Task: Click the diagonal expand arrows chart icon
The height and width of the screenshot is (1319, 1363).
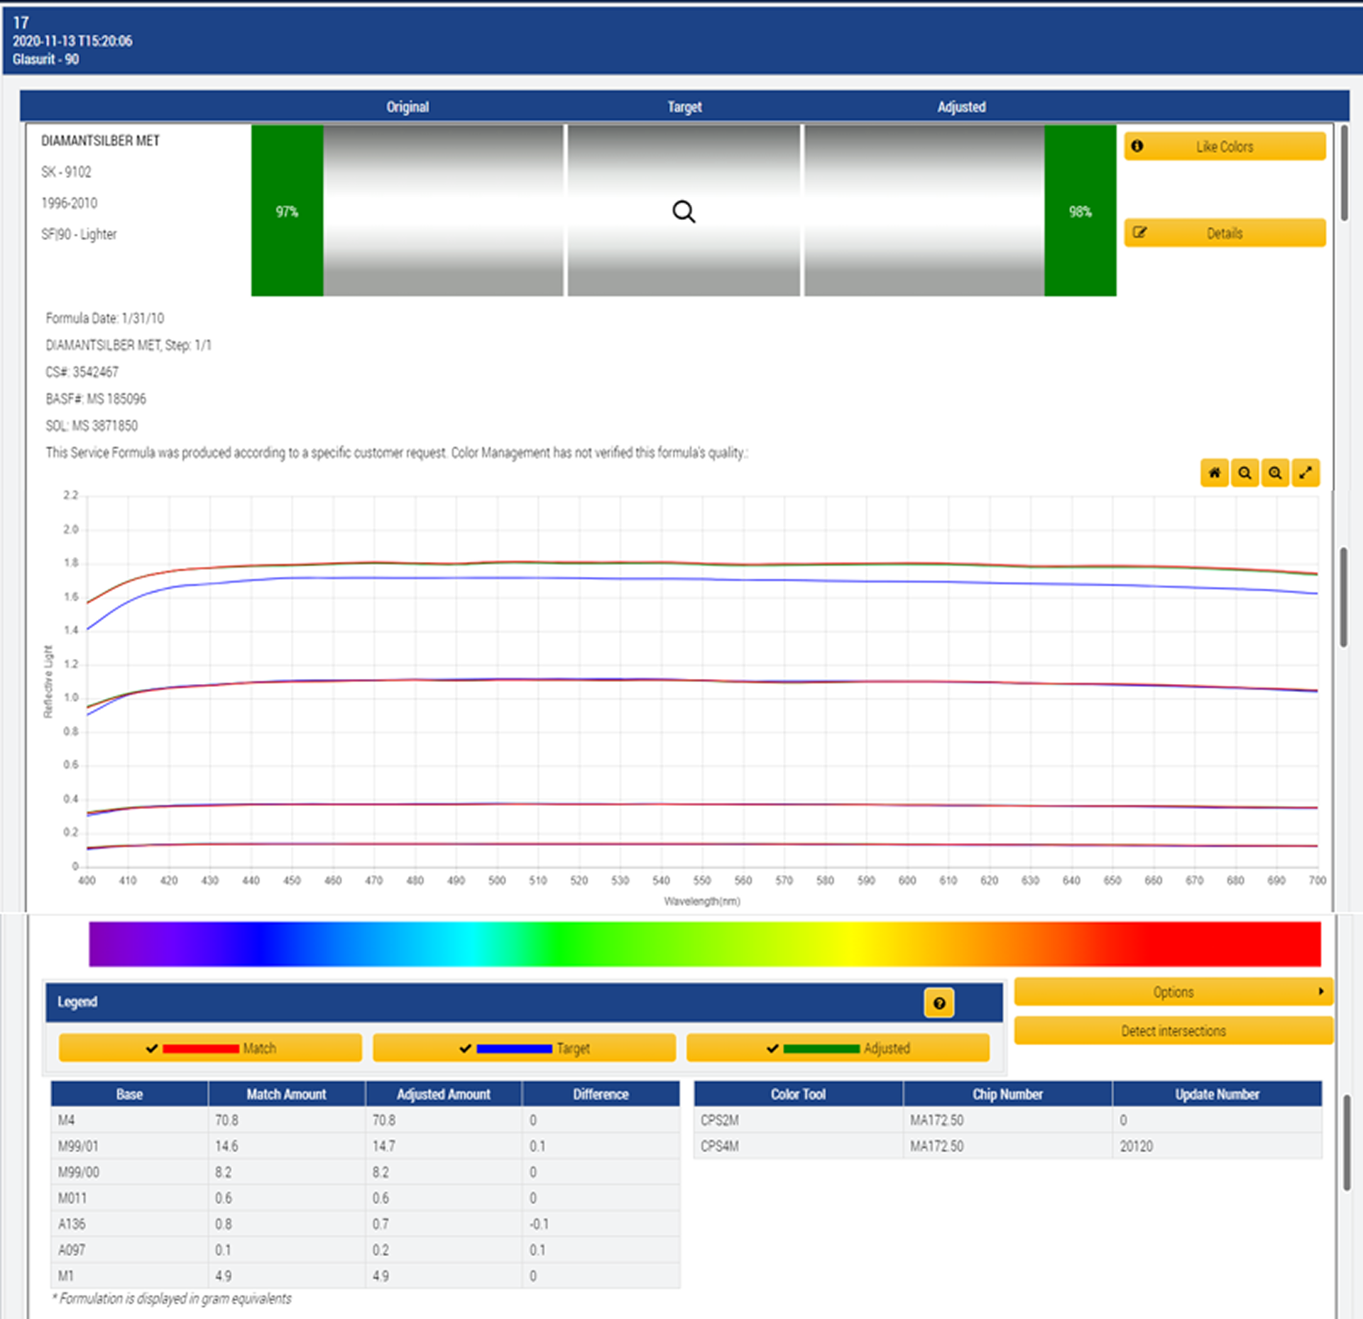Action: click(1305, 473)
